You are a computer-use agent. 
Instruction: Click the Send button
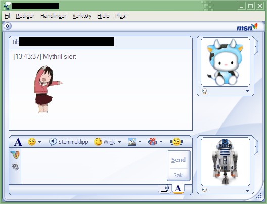179,160
